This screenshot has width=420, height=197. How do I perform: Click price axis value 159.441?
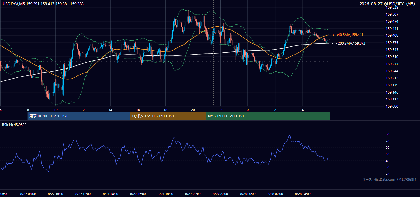[x=392, y=29]
